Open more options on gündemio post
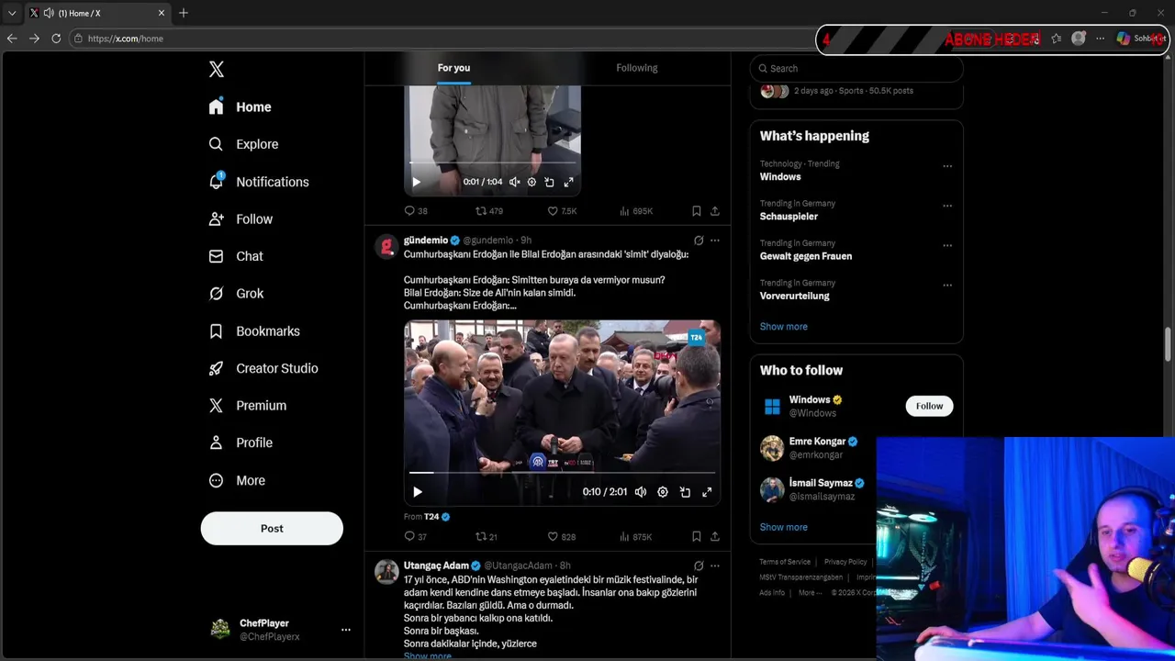 pyautogui.click(x=715, y=241)
